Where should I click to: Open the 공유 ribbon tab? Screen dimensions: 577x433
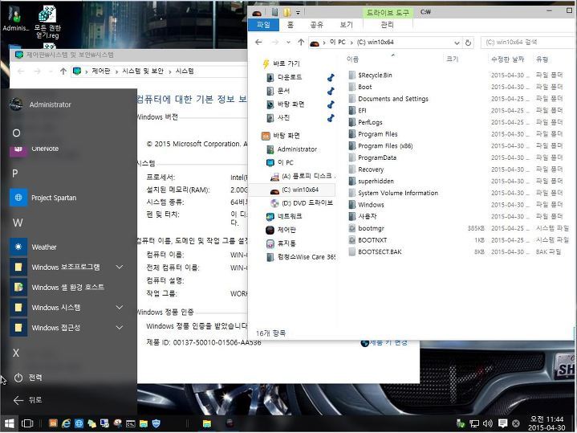click(x=316, y=25)
